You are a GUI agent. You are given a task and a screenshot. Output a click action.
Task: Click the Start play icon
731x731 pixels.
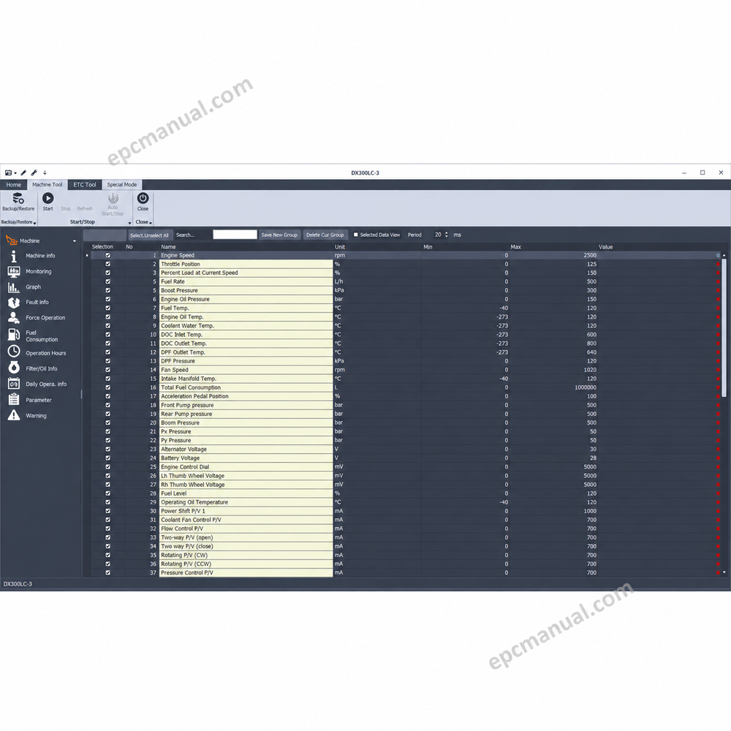click(x=48, y=198)
